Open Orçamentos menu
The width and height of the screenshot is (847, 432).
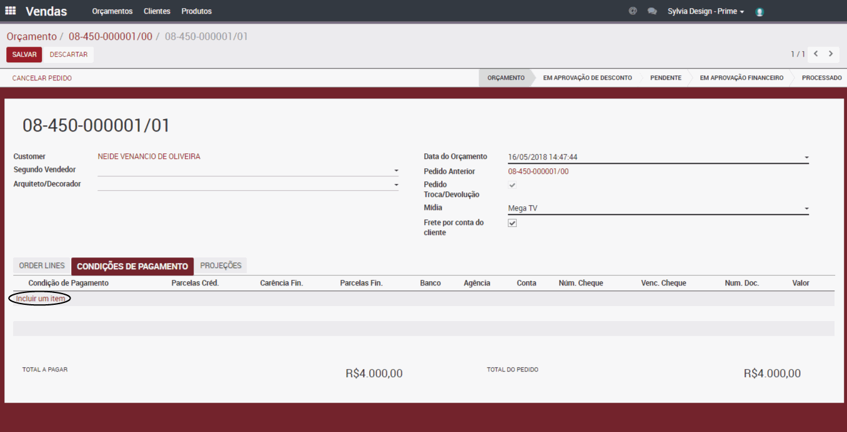(112, 11)
